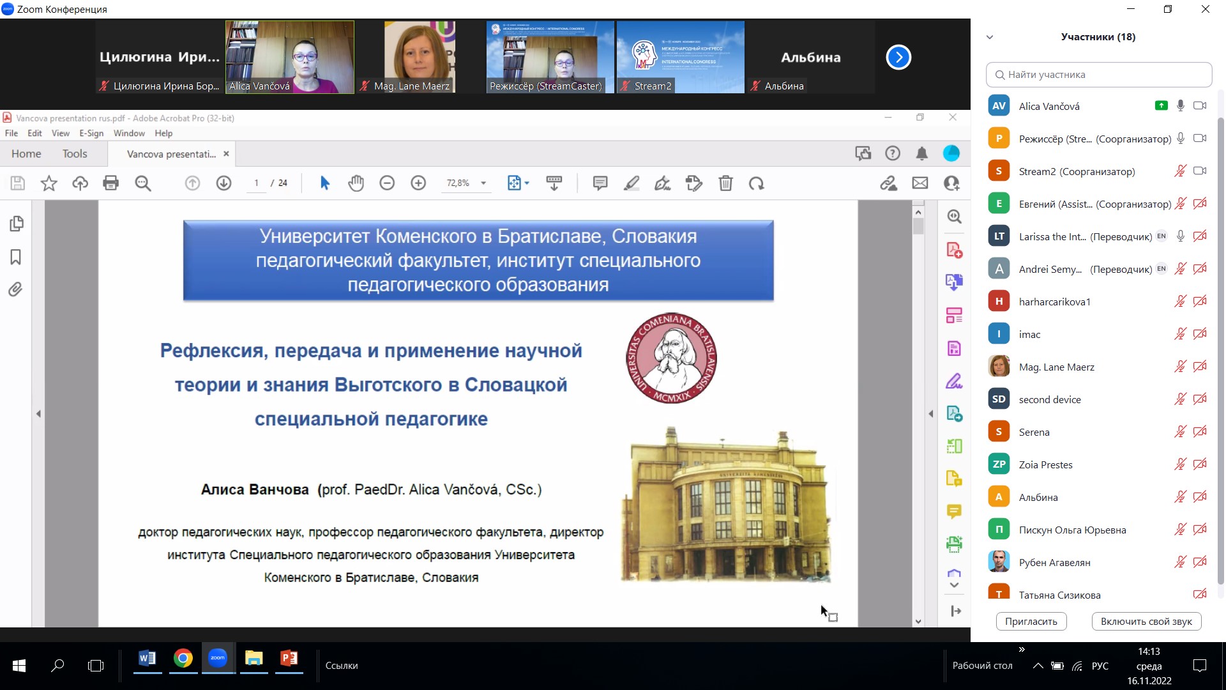Show next video thumbnails arrow

[898, 57]
